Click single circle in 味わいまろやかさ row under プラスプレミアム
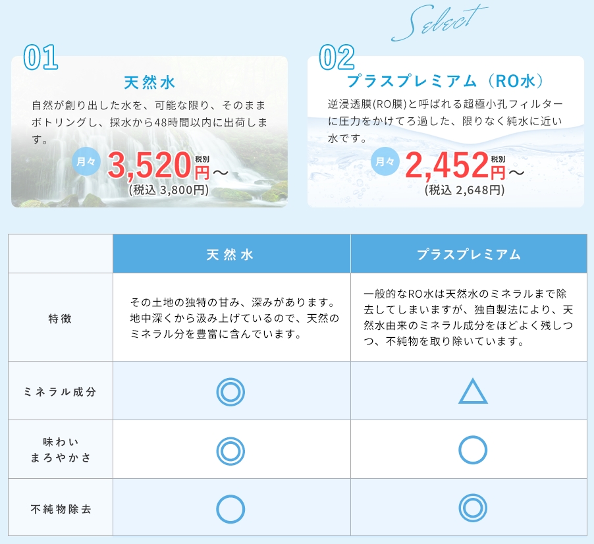 point(472,451)
